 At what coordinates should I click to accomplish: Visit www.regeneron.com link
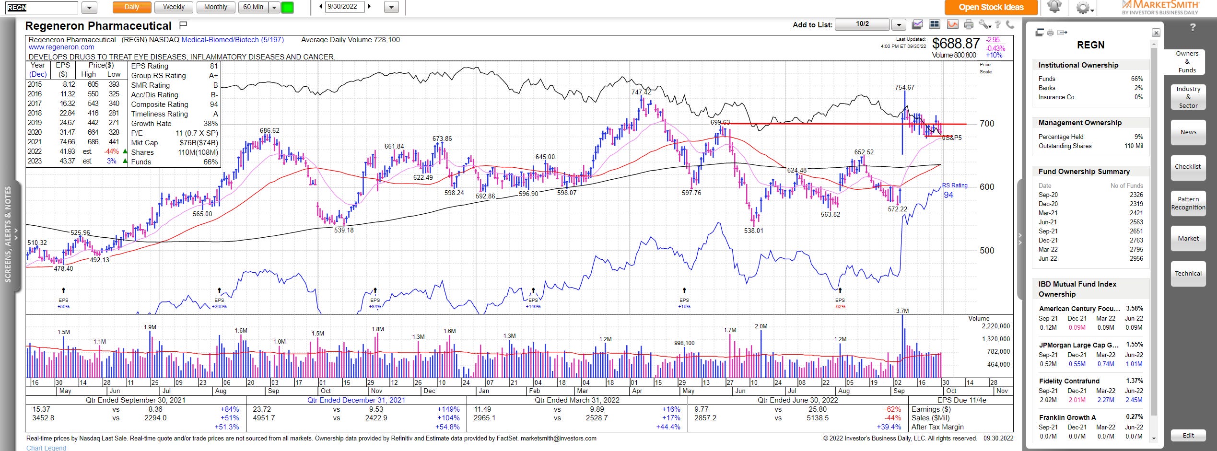(61, 47)
